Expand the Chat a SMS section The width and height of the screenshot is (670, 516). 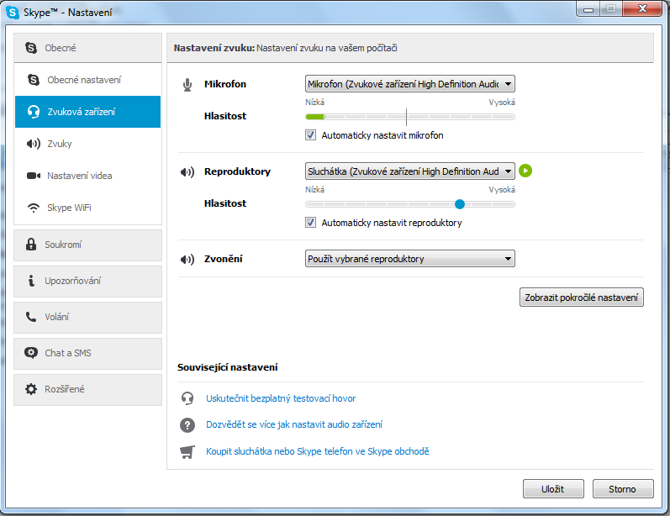(x=87, y=354)
